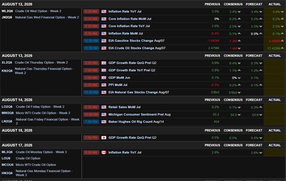Click the ACTUAL column header for August 12
The image size is (286, 181).
tap(275, 4)
